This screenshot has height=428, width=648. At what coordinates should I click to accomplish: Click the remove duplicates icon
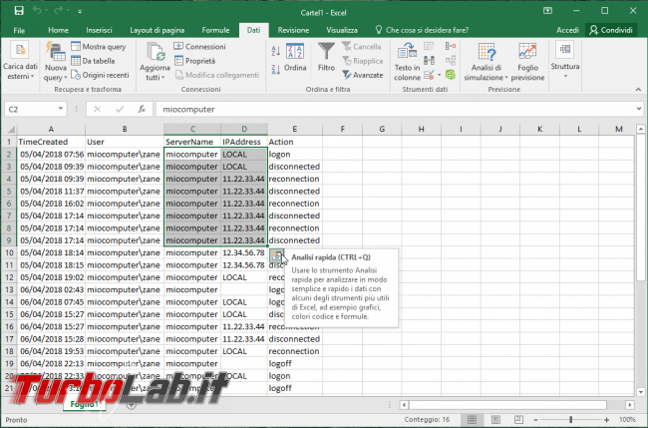tap(429, 61)
